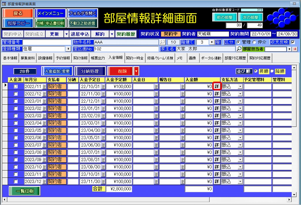Select the 降順 sort order radio button
This screenshot has width=301, height=205.
point(272,71)
